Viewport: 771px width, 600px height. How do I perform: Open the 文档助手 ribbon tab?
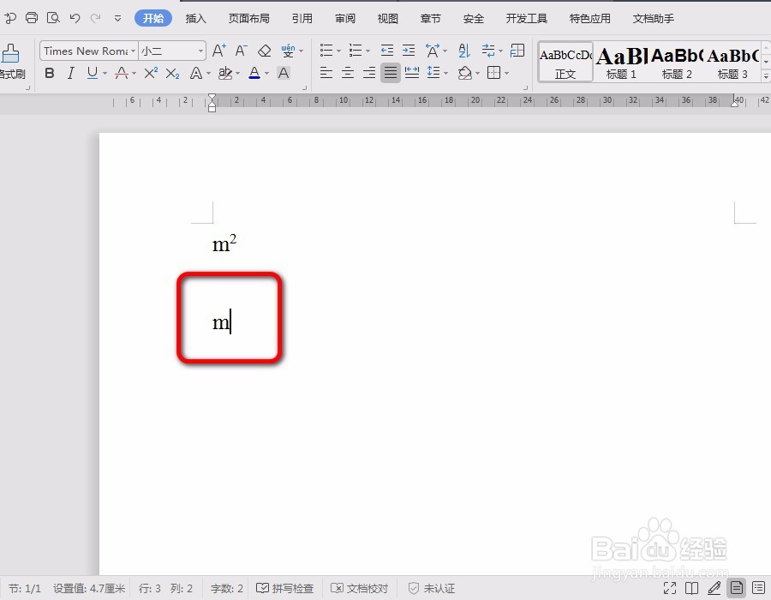[x=654, y=18]
